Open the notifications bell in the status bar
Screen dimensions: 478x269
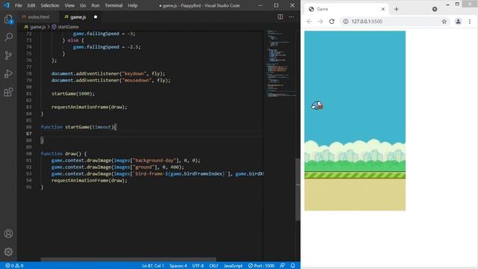[x=293, y=266]
